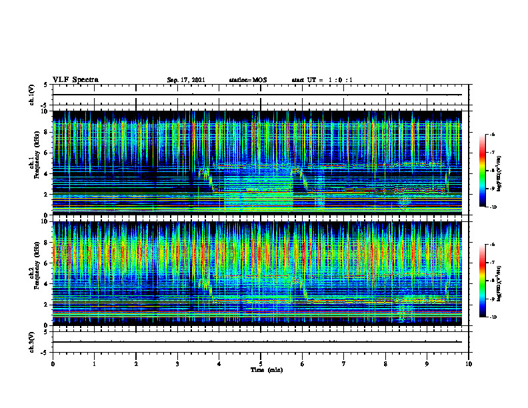The width and height of the screenshot is (528, 408).
Task: Click time axis tick label "5"
Action: pos(261,364)
